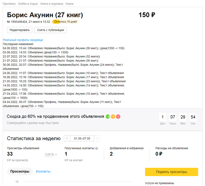Click the Редактировать button
The image size is (205, 186).
(20, 30)
